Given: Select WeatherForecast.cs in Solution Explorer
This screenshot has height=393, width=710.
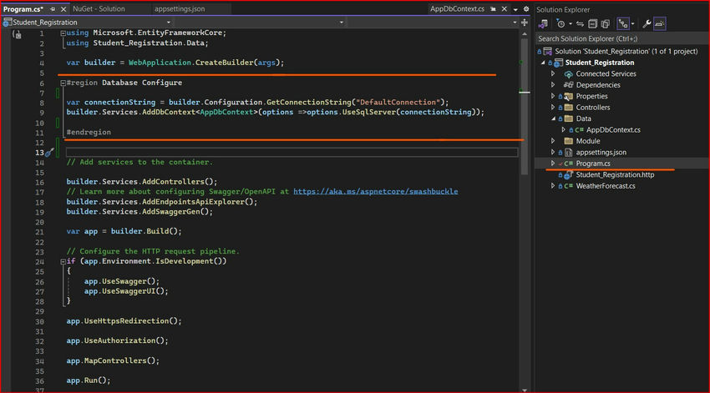Looking at the screenshot, I should click(606, 186).
